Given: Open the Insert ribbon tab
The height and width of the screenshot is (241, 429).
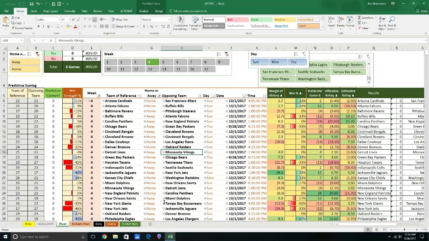Looking at the screenshot, I should click(34, 11).
